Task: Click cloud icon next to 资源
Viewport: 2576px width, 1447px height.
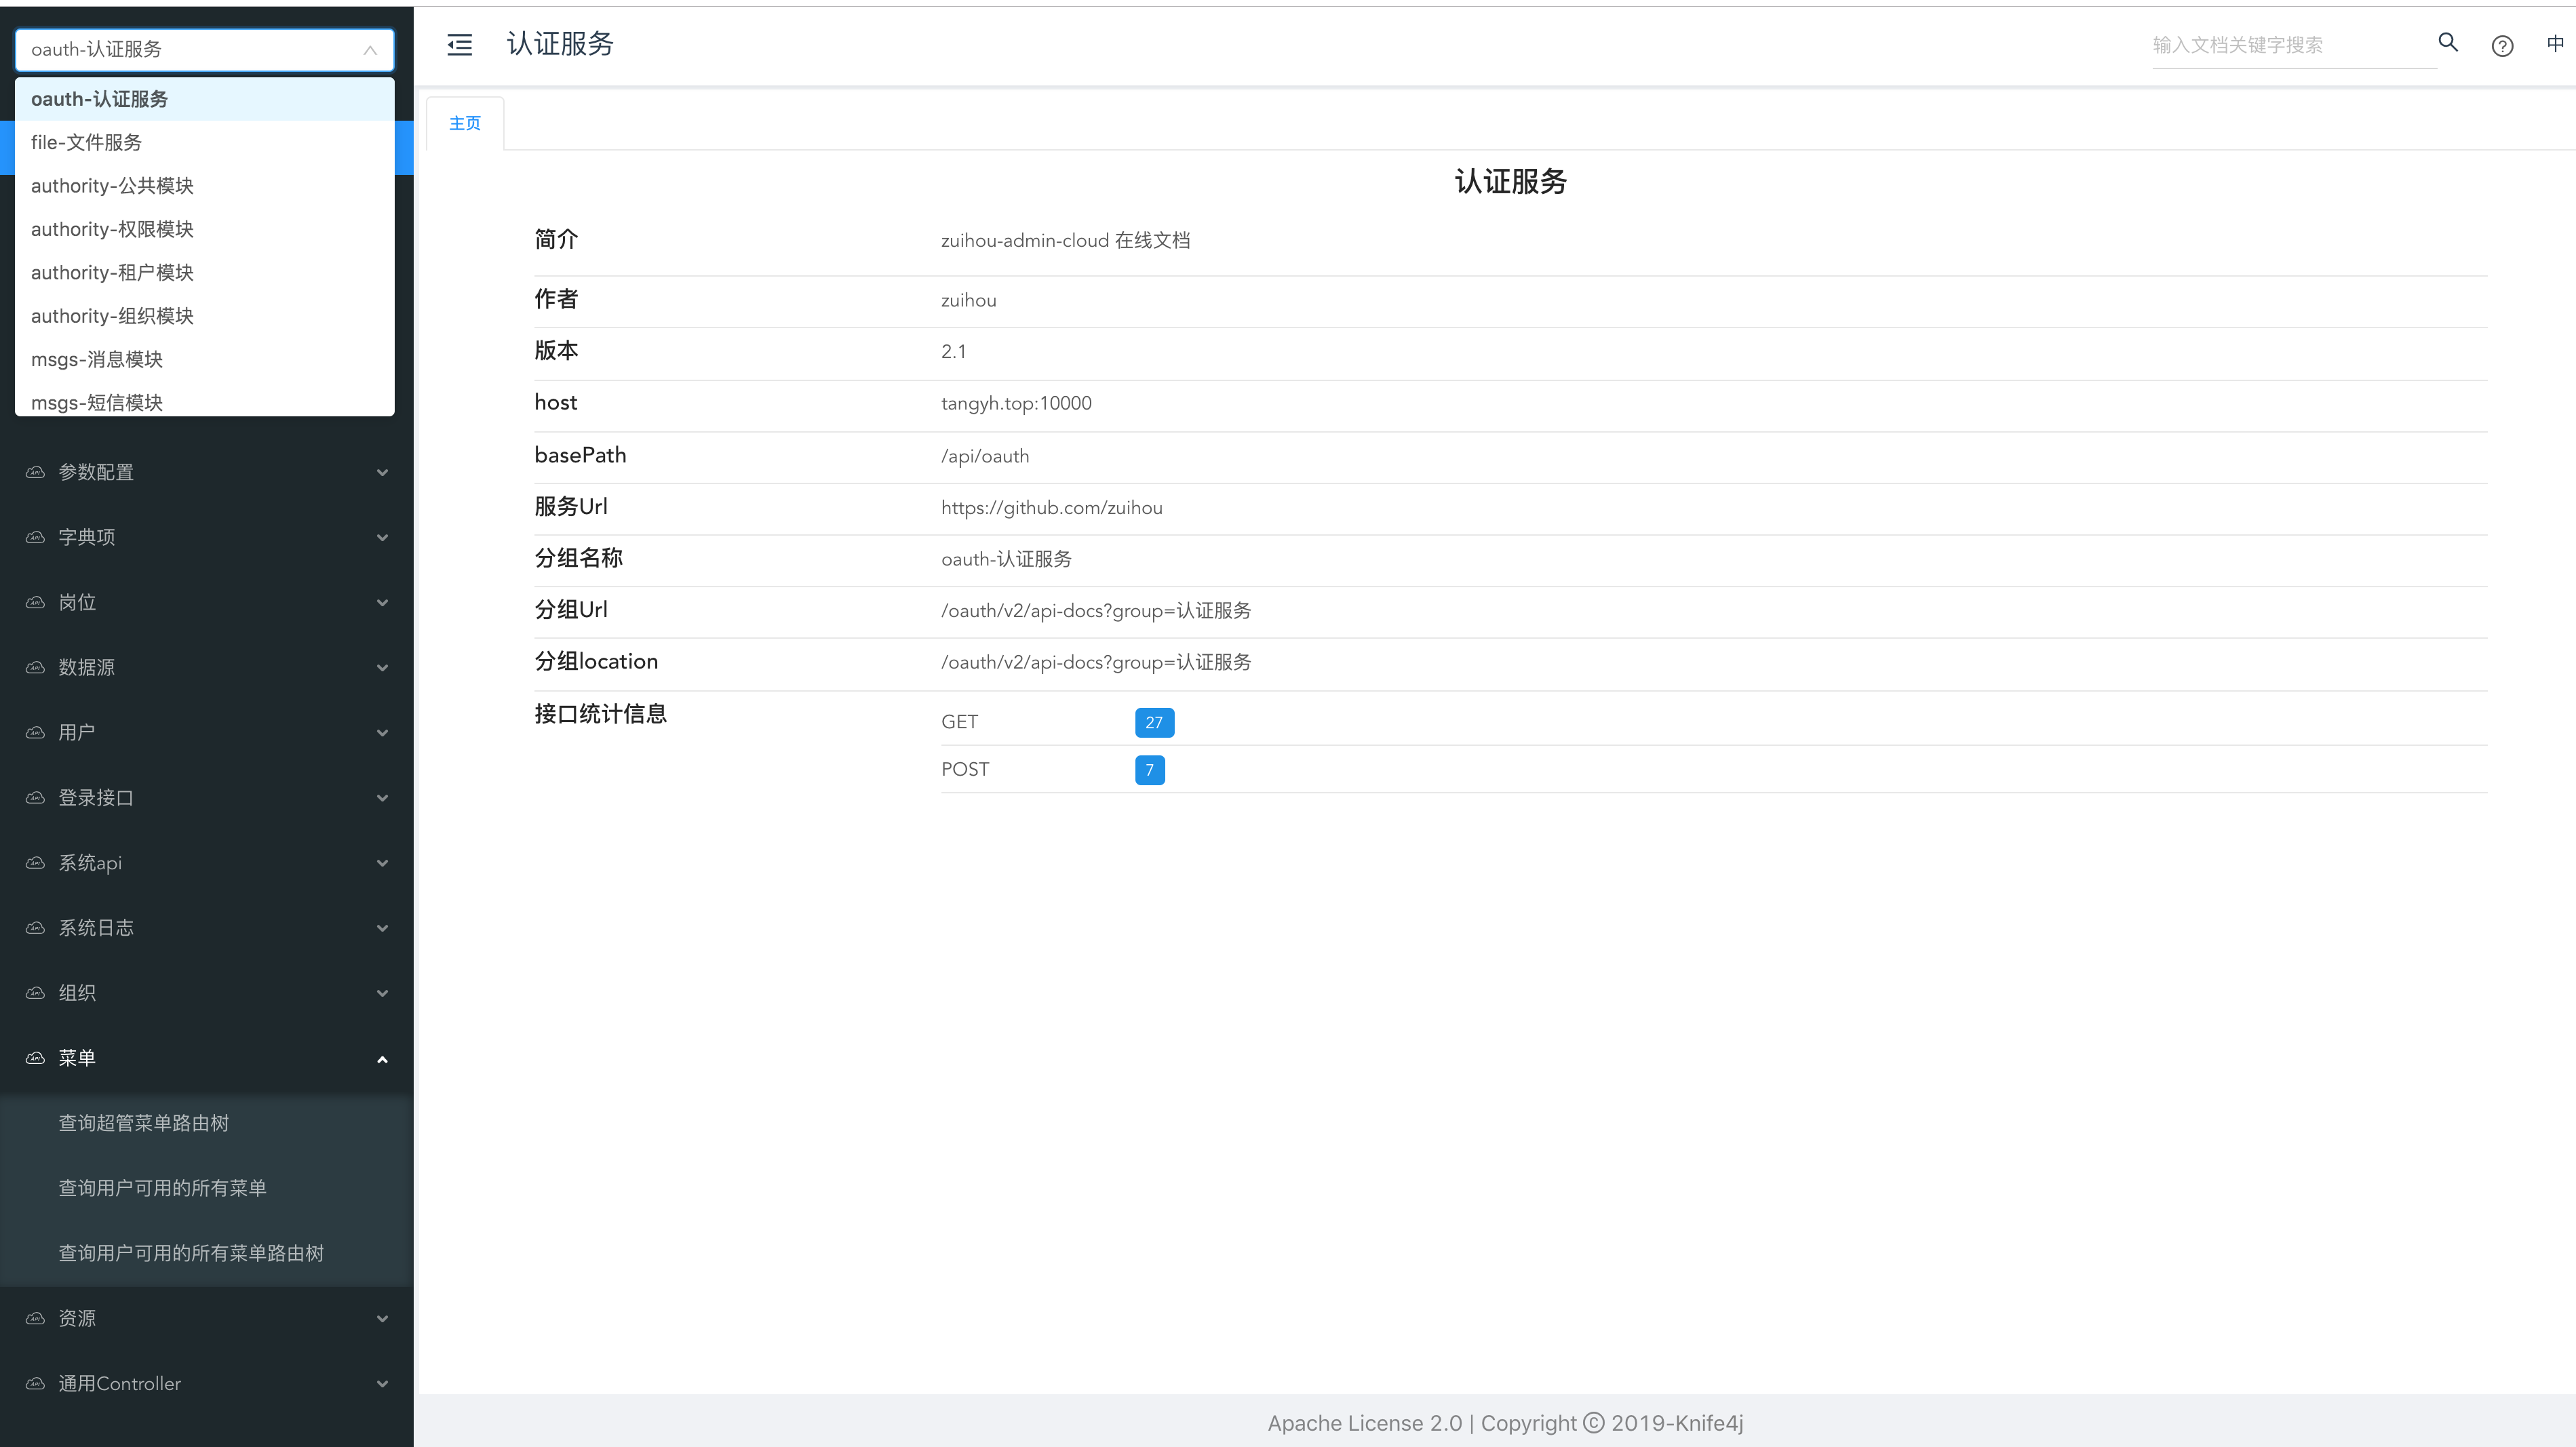Action: (35, 1318)
